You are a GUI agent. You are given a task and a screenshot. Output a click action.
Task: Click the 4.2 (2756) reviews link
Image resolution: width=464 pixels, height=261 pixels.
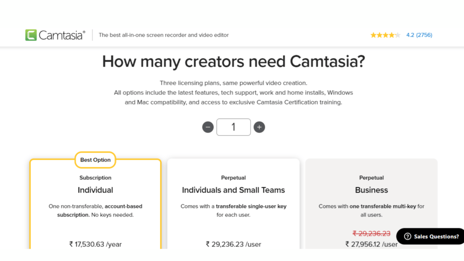(x=419, y=34)
